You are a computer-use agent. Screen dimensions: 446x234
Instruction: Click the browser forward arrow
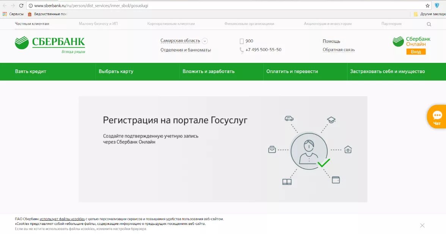pyautogui.click(x=13, y=5)
